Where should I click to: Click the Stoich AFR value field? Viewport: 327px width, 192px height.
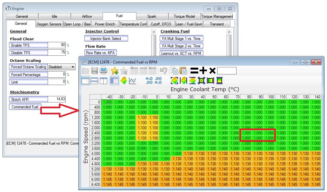coord(56,99)
